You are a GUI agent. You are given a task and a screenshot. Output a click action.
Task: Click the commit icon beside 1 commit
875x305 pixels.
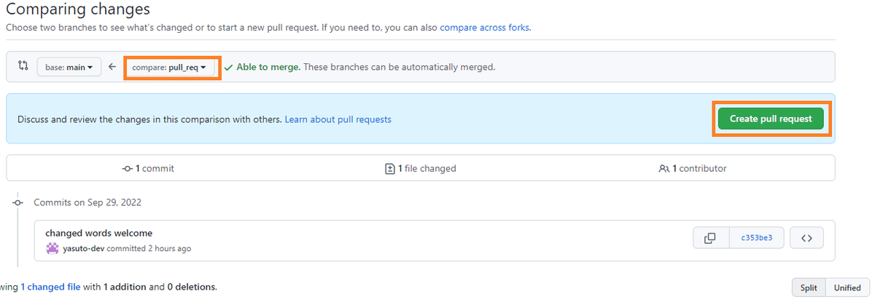(128, 168)
